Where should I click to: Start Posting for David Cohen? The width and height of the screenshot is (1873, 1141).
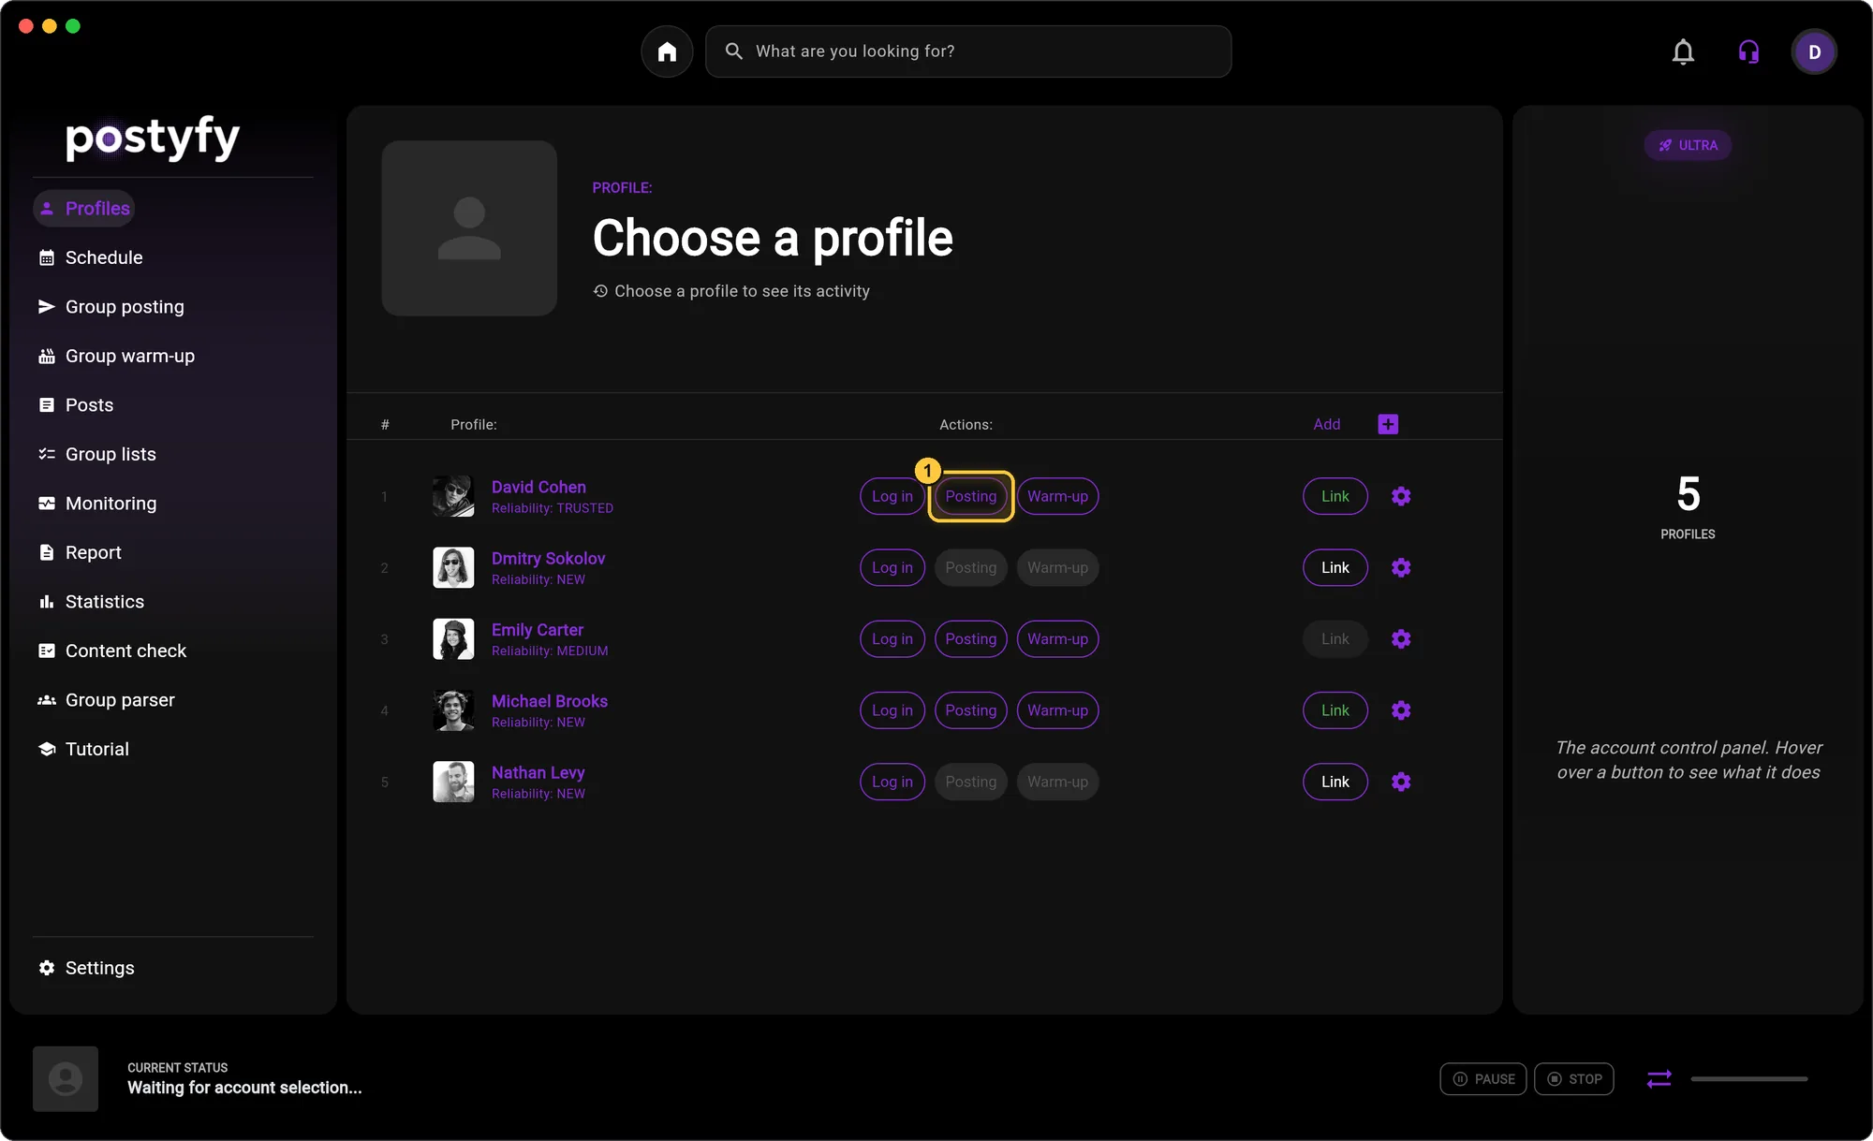click(x=971, y=496)
